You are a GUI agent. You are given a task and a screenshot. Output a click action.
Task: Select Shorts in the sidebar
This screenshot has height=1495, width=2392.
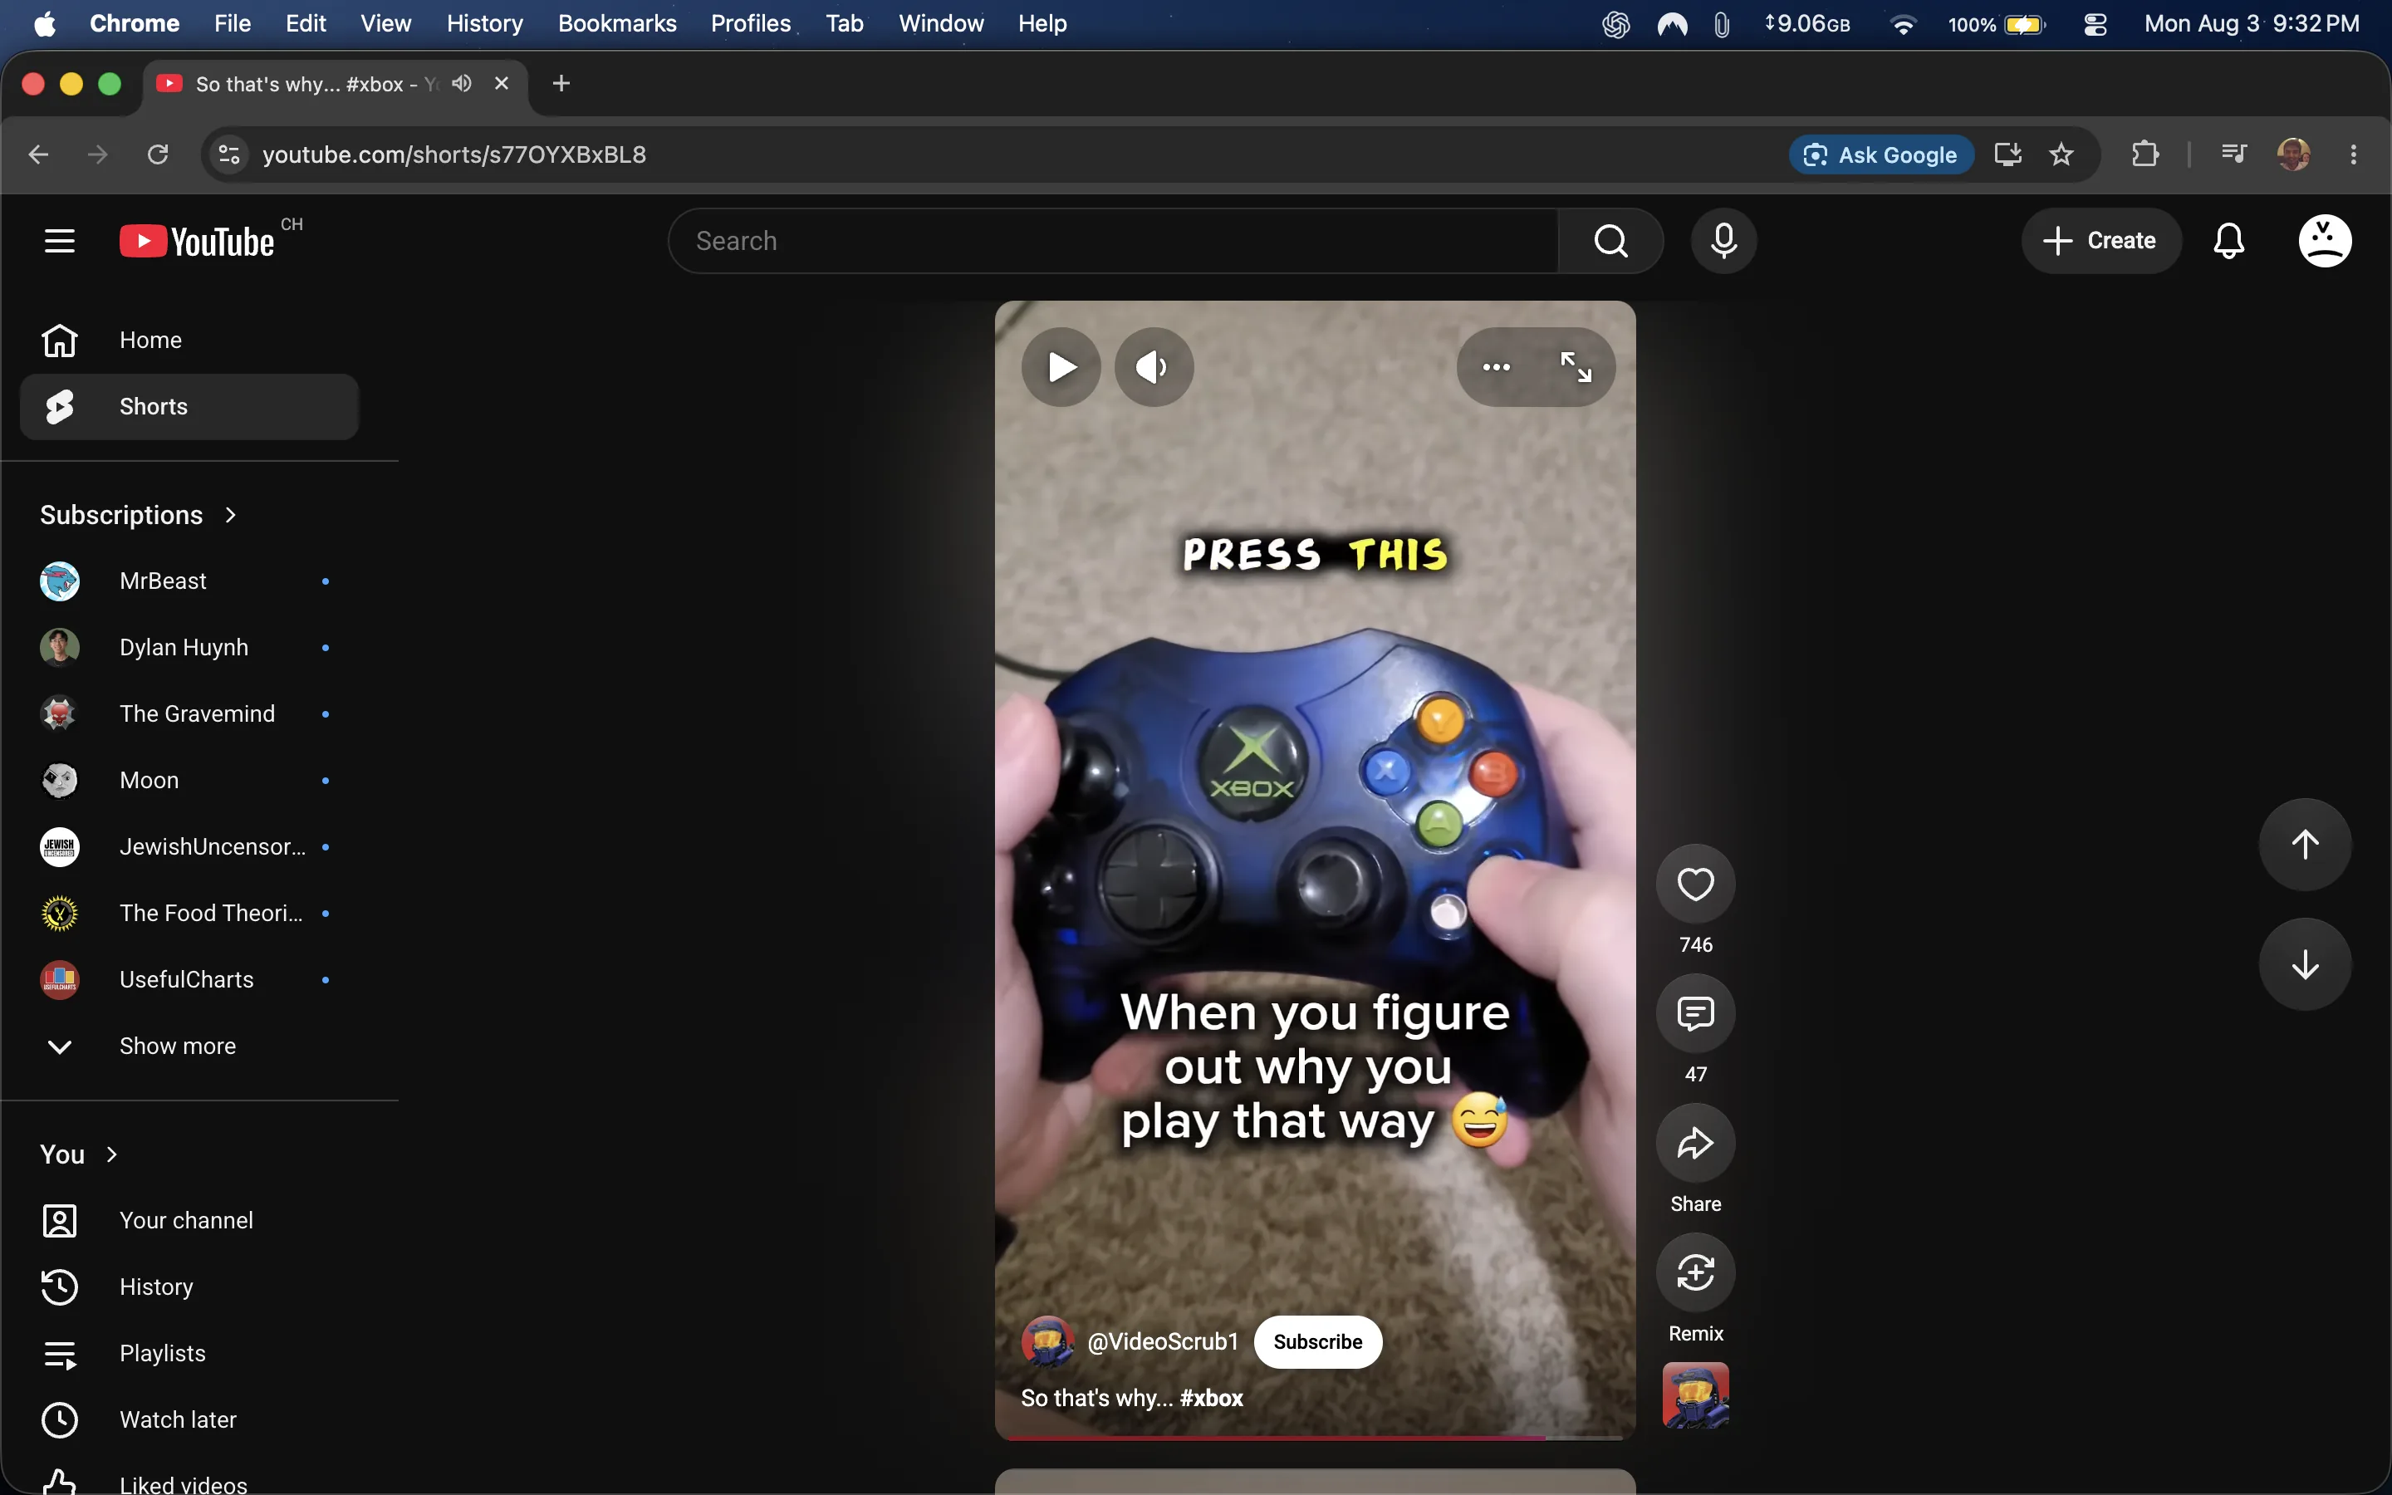click(189, 406)
